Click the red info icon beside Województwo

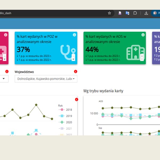tap(75, 71)
